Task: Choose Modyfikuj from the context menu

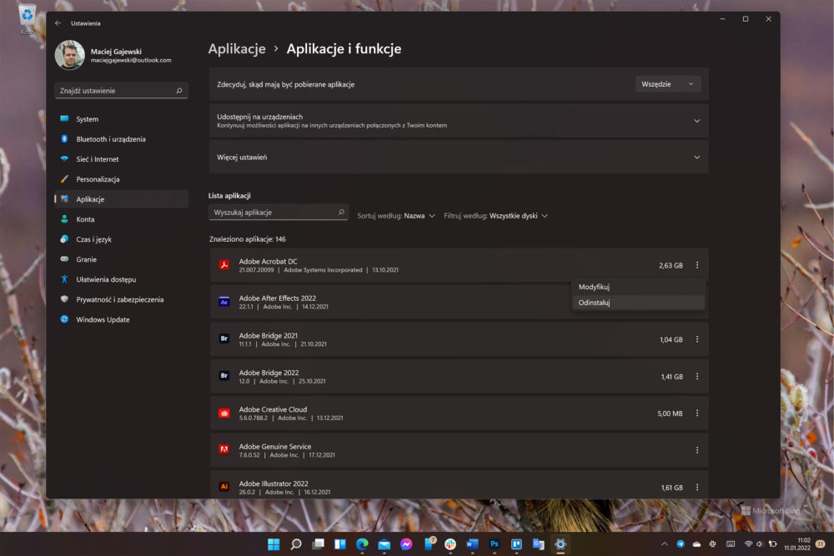Action: pos(638,287)
